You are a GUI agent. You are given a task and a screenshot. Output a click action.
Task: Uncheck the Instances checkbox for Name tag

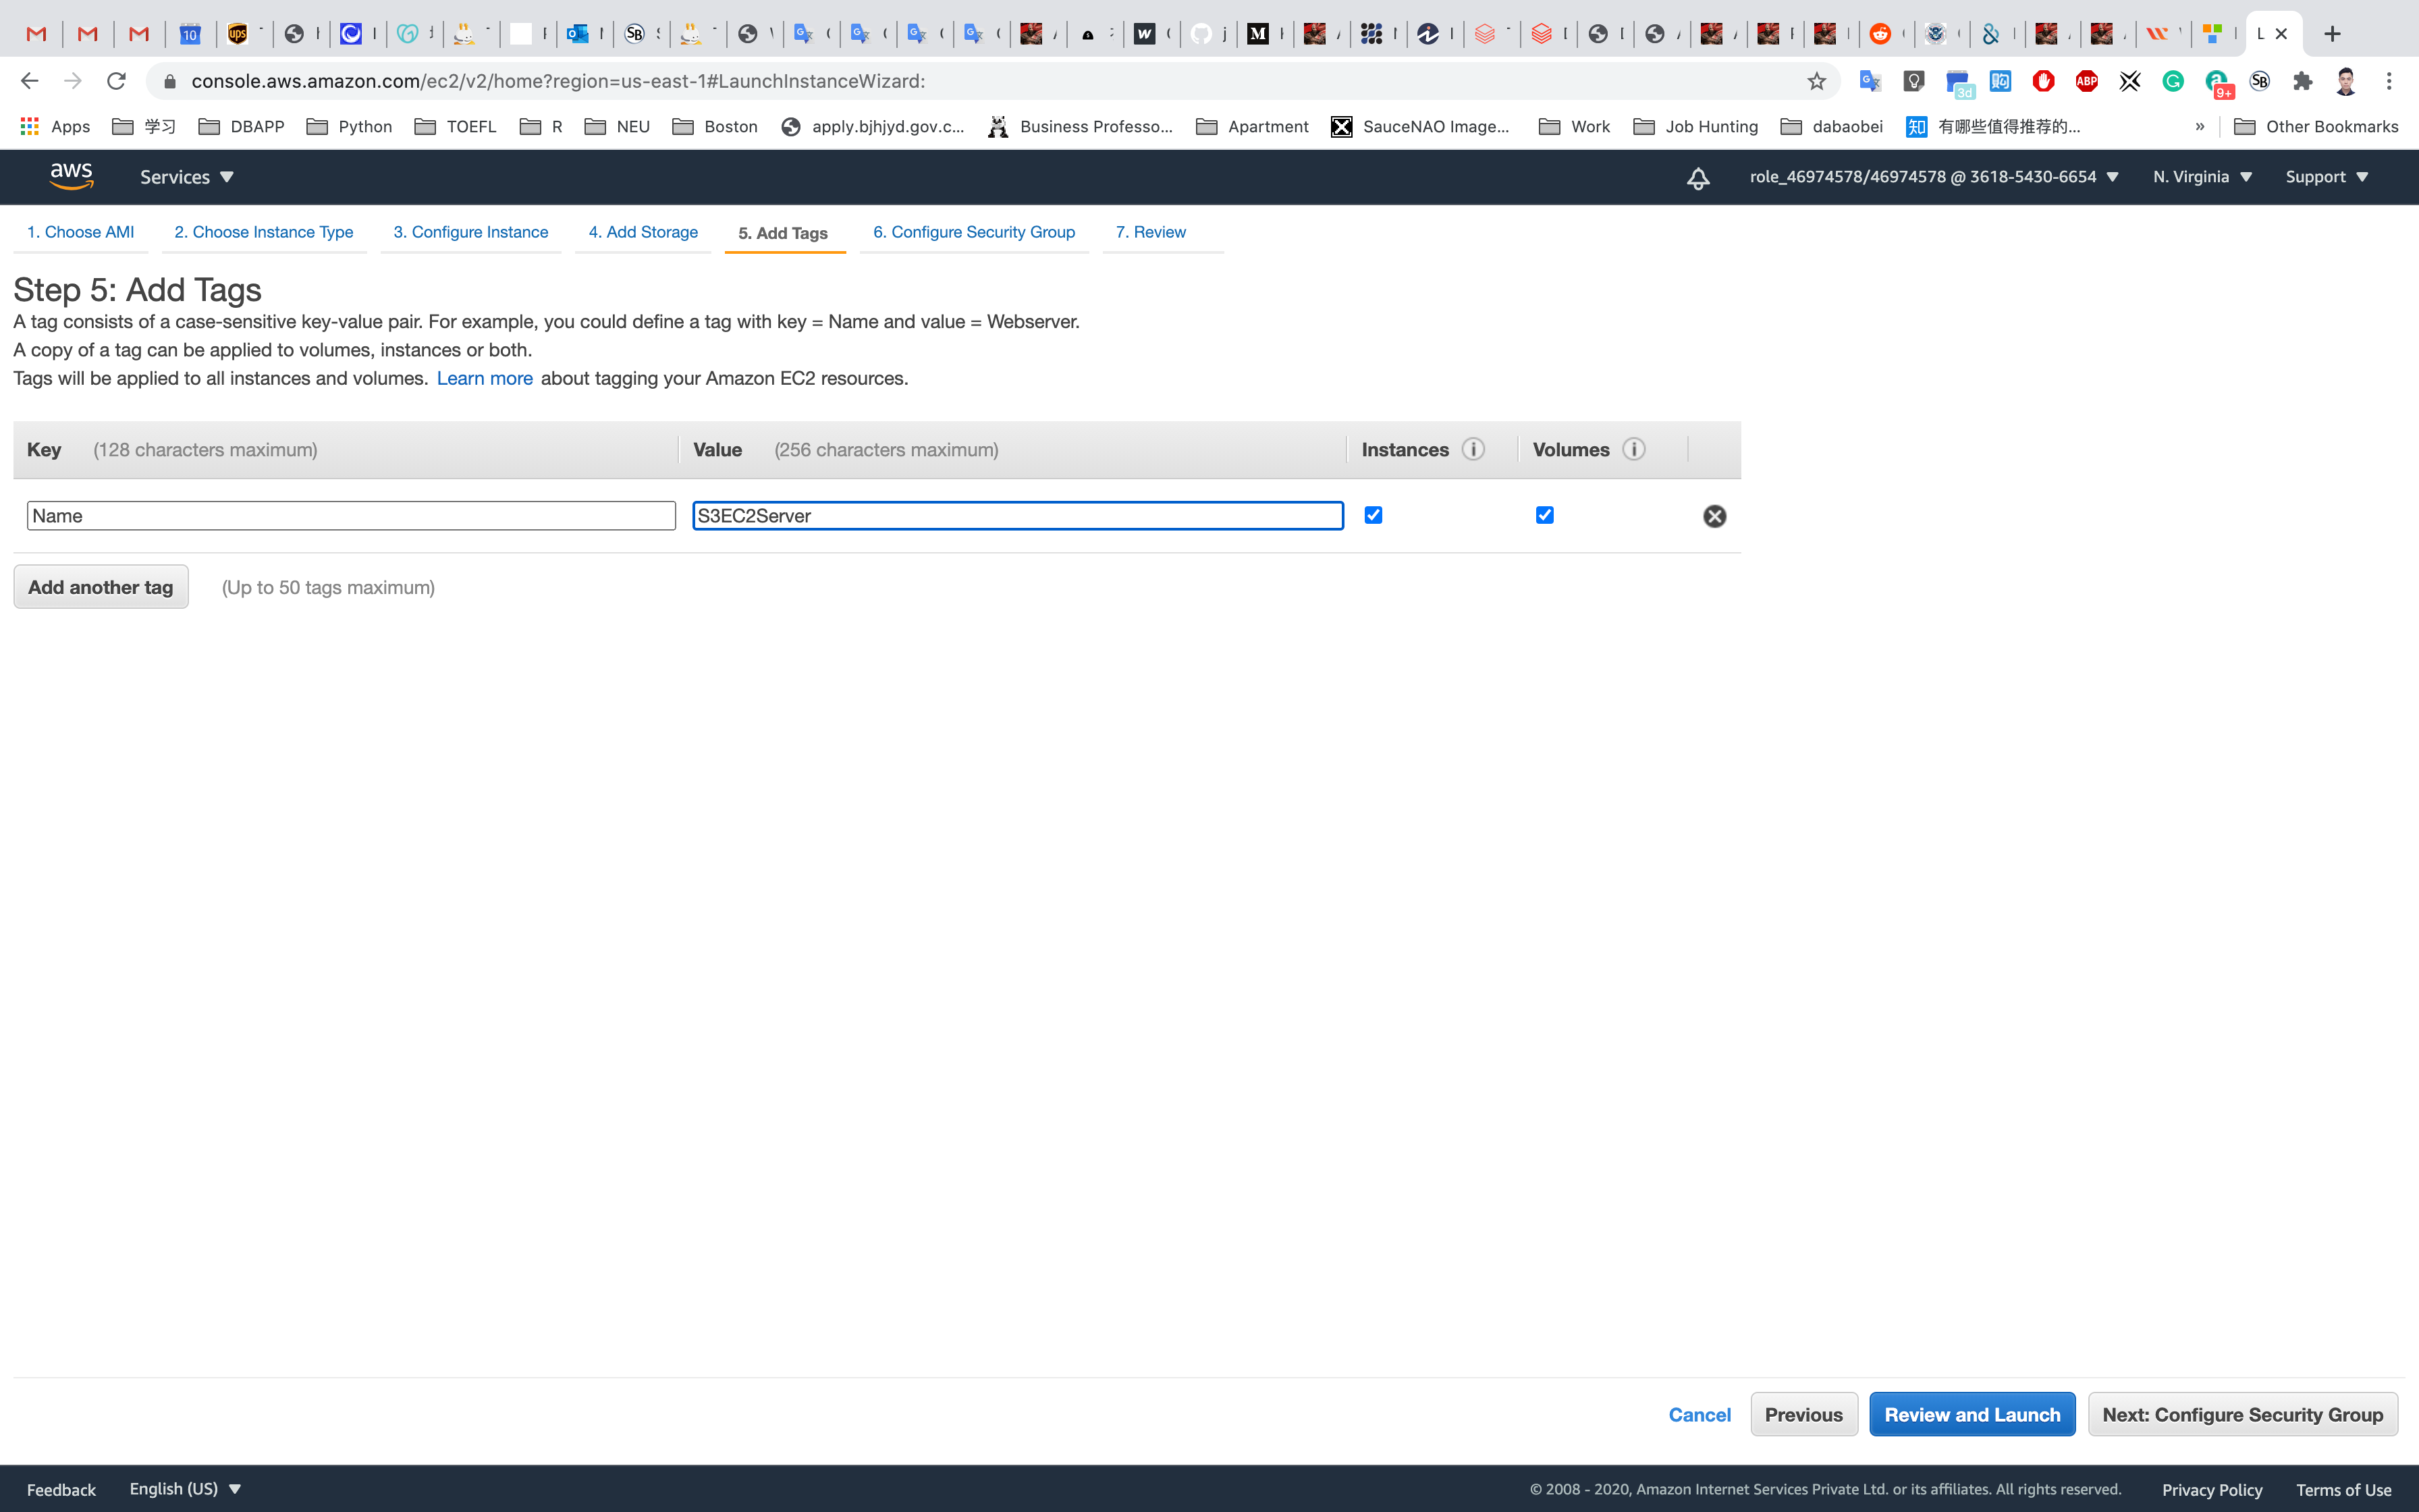click(1374, 515)
